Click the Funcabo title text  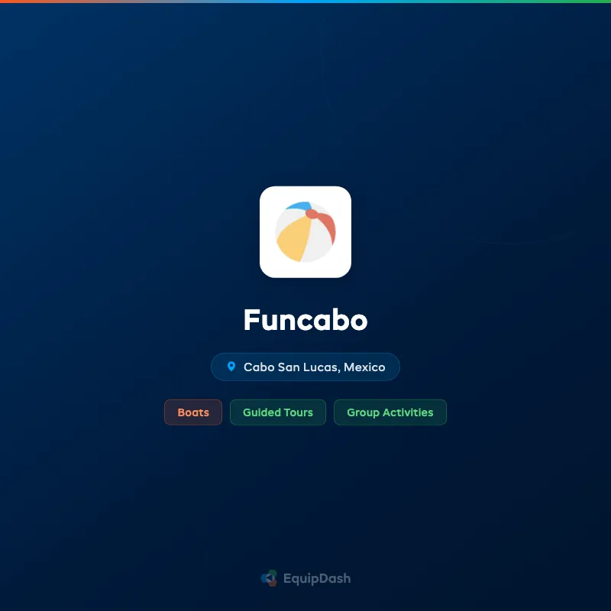pyautogui.click(x=305, y=320)
